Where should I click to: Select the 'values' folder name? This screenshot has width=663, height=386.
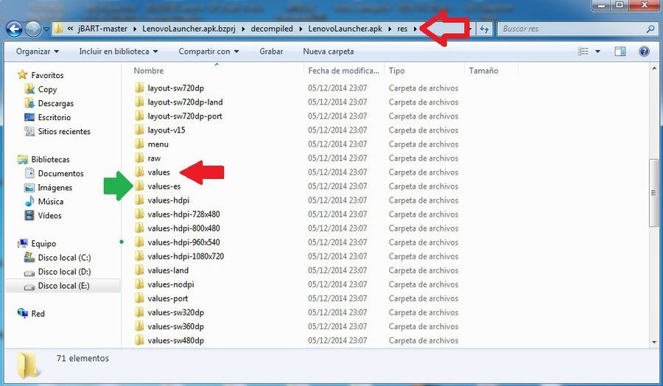tap(158, 172)
